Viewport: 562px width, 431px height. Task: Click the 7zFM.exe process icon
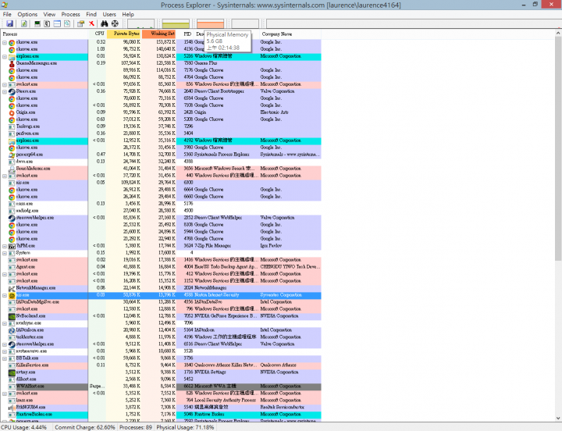coord(12,246)
